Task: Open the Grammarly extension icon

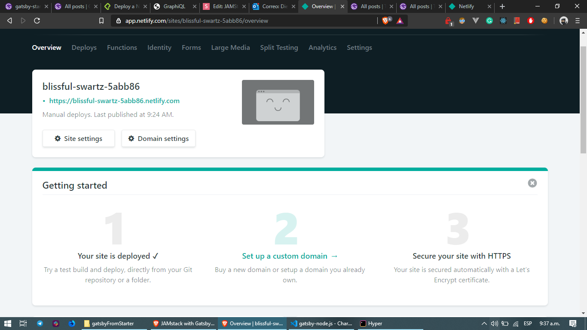Action: pyautogui.click(x=489, y=21)
